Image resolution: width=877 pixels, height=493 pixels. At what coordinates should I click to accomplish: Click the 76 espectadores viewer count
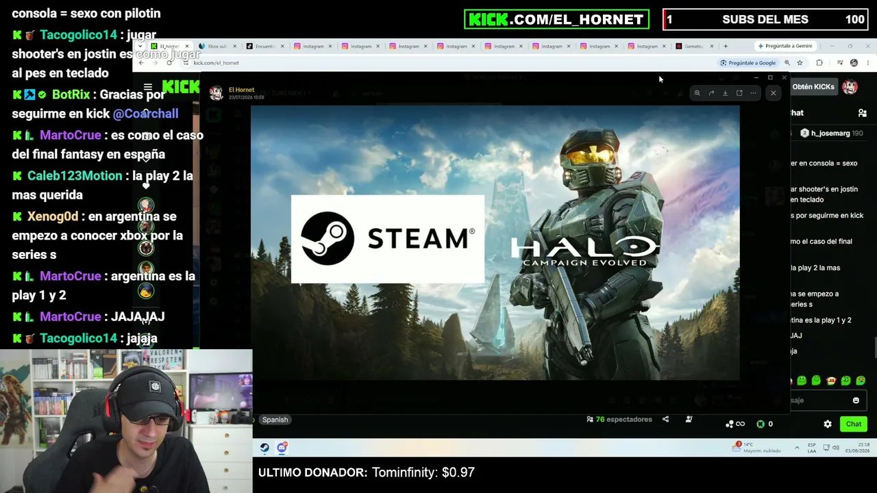point(619,419)
